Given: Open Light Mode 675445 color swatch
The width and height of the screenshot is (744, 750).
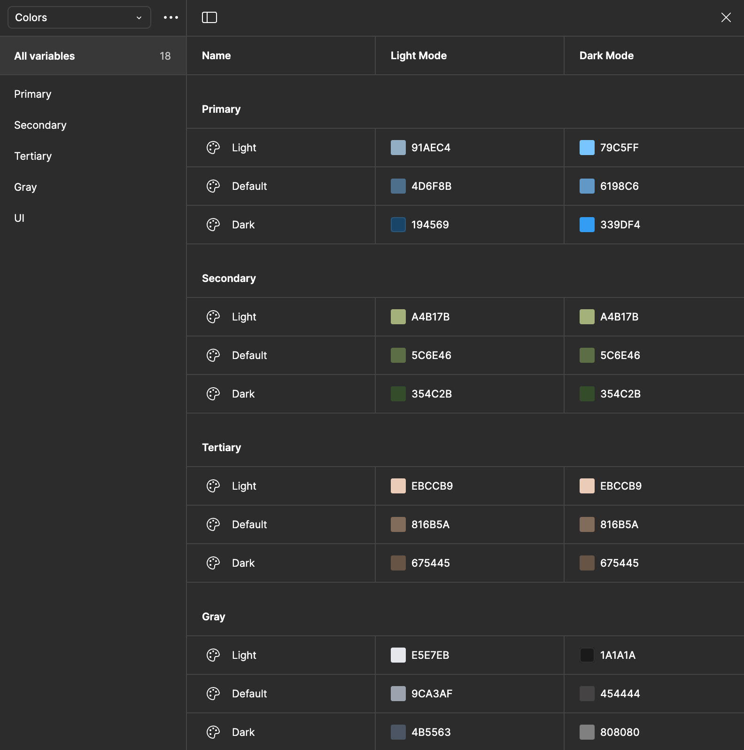Looking at the screenshot, I should [x=398, y=563].
